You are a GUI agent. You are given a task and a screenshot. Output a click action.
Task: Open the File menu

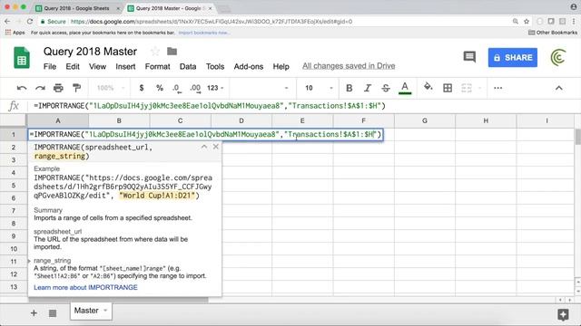coord(50,66)
